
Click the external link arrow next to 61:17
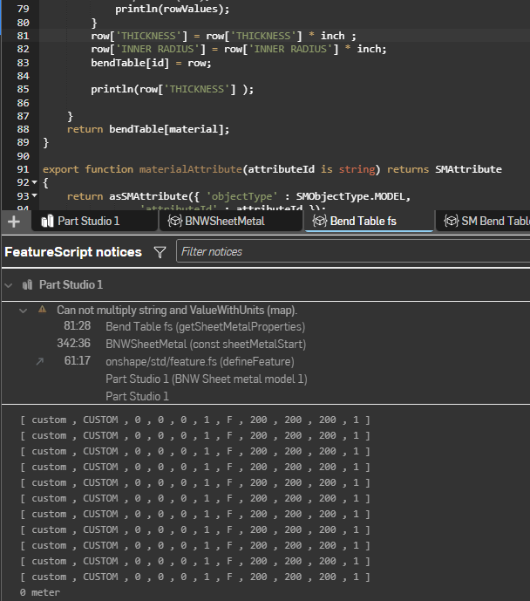[x=39, y=361]
